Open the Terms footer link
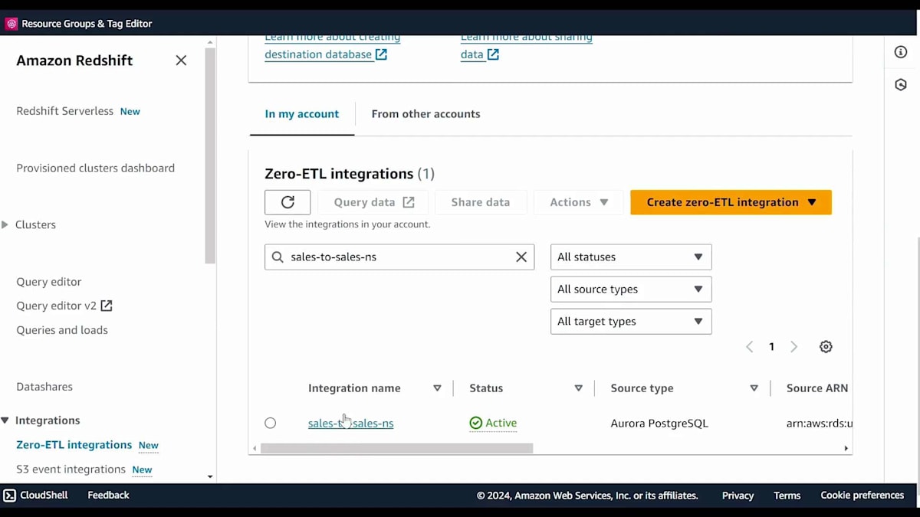Image resolution: width=920 pixels, height=517 pixels. 787,496
